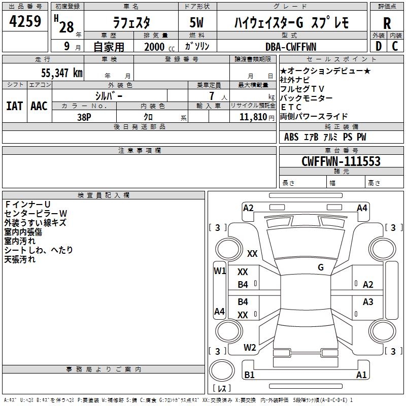The width and height of the screenshot is (406, 406).
Task: Select the recycle deposit 11,810 value
Action: coord(252,117)
